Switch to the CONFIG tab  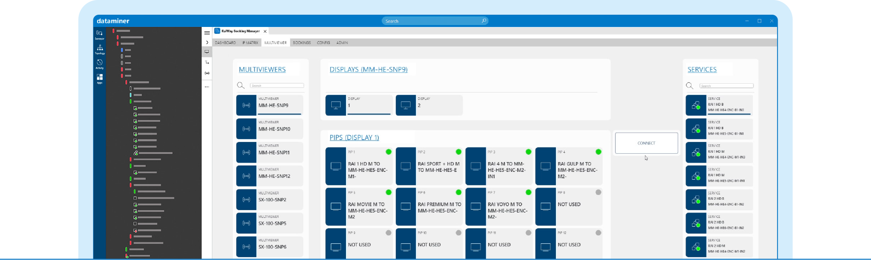(x=323, y=43)
